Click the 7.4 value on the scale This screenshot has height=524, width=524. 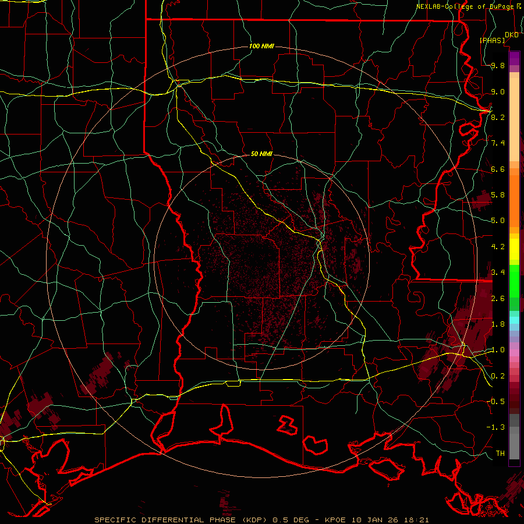498,143
